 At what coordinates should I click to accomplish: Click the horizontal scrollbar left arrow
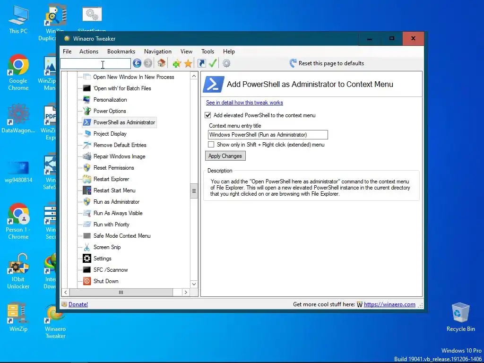coord(65,292)
